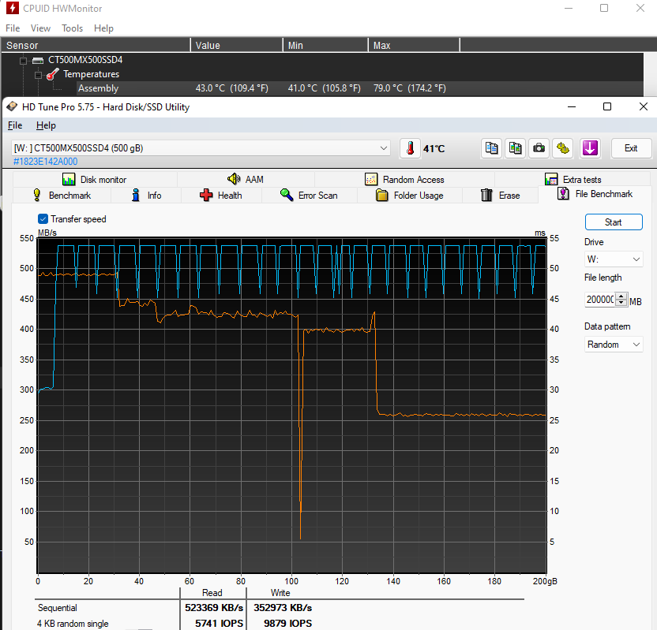
Task: Click the Min column header
Action: tap(325, 45)
